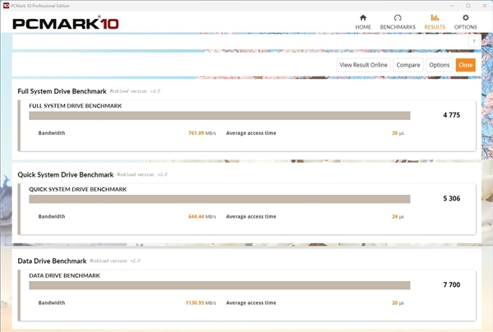Click workload version next to Data Drive Benchmark
The image size is (493, 332).
tap(115, 261)
